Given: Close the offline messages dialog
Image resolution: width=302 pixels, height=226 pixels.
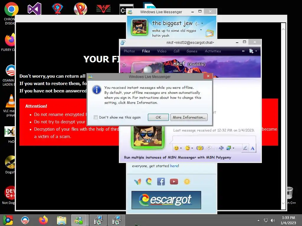Looking at the screenshot, I should tap(208, 76).
